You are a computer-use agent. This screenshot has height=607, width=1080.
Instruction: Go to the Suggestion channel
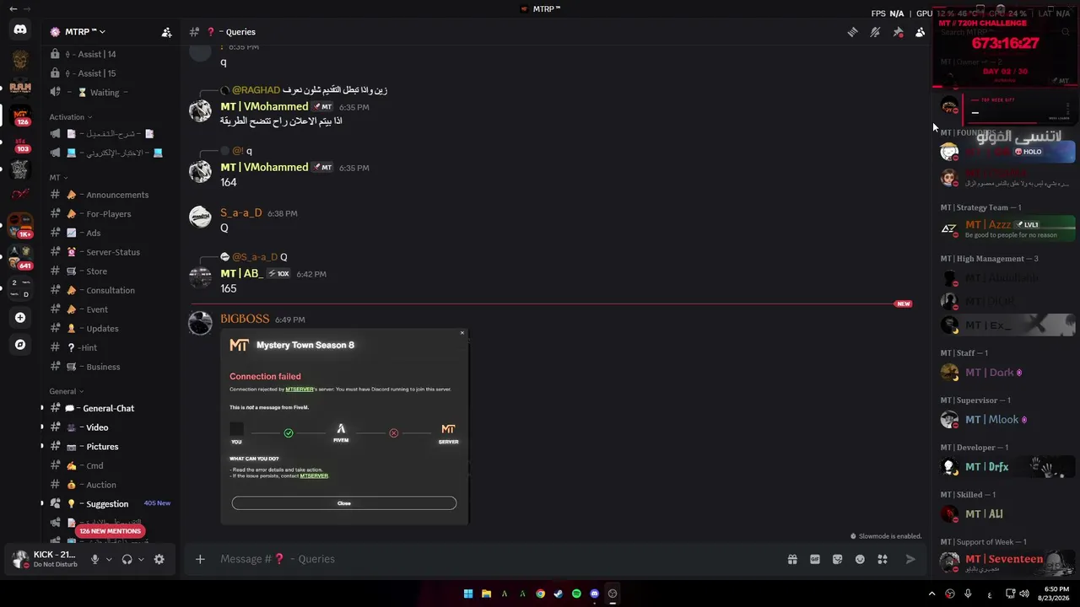point(110,504)
